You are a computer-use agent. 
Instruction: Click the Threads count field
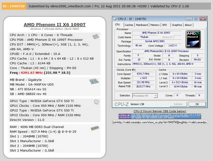click(x=199, y=95)
